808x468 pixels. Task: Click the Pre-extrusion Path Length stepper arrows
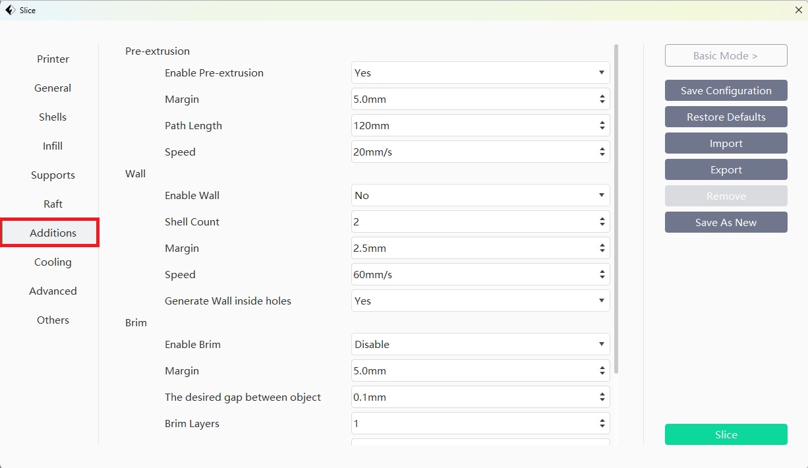click(602, 126)
